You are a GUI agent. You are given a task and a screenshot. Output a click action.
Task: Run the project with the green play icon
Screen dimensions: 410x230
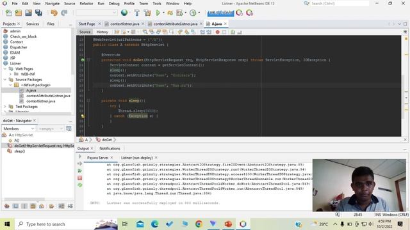[158, 13]
